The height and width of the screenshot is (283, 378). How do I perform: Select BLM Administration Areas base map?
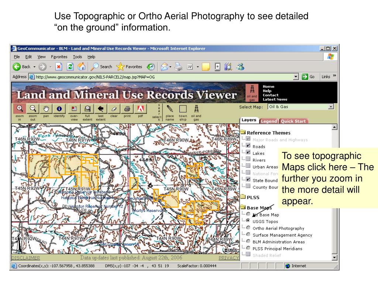(x=248, y=241)
